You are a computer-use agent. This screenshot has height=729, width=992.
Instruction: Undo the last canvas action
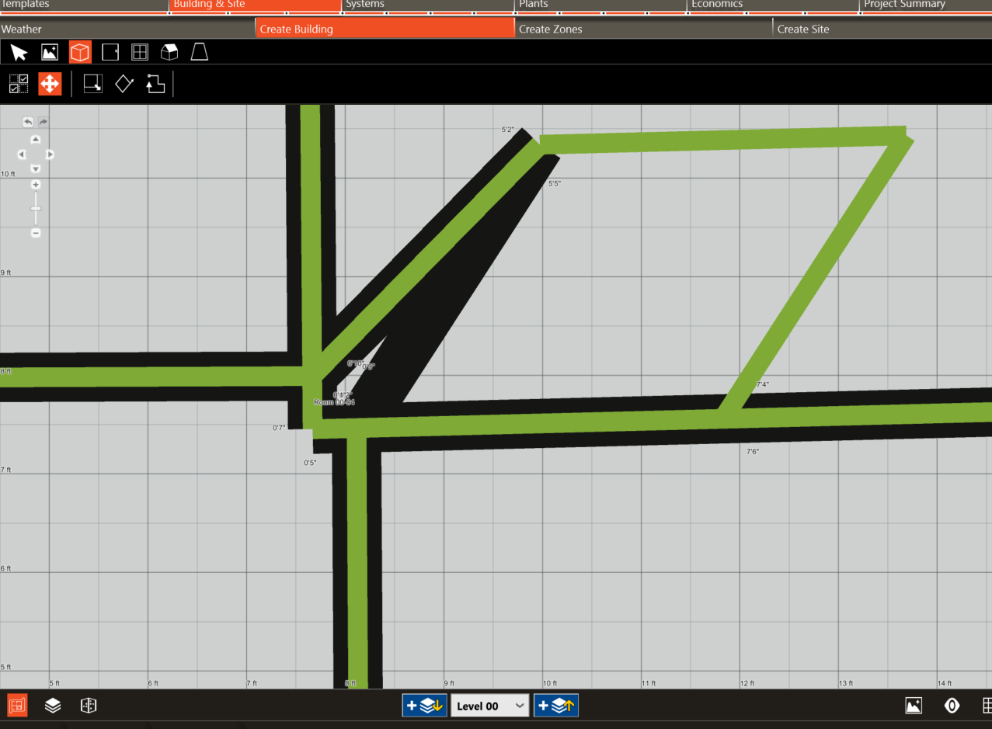click(x=28, y=122)
